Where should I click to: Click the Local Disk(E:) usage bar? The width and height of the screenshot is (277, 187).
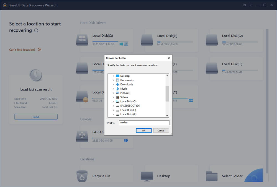[x=175, y=42]
